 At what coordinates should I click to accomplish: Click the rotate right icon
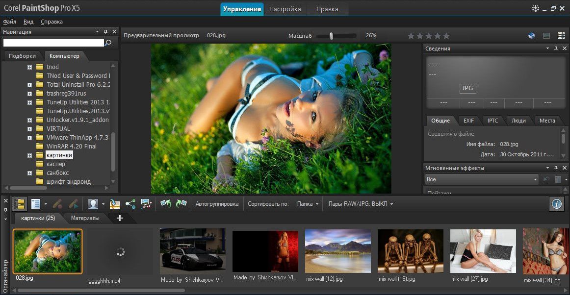[x=181, y=204]
